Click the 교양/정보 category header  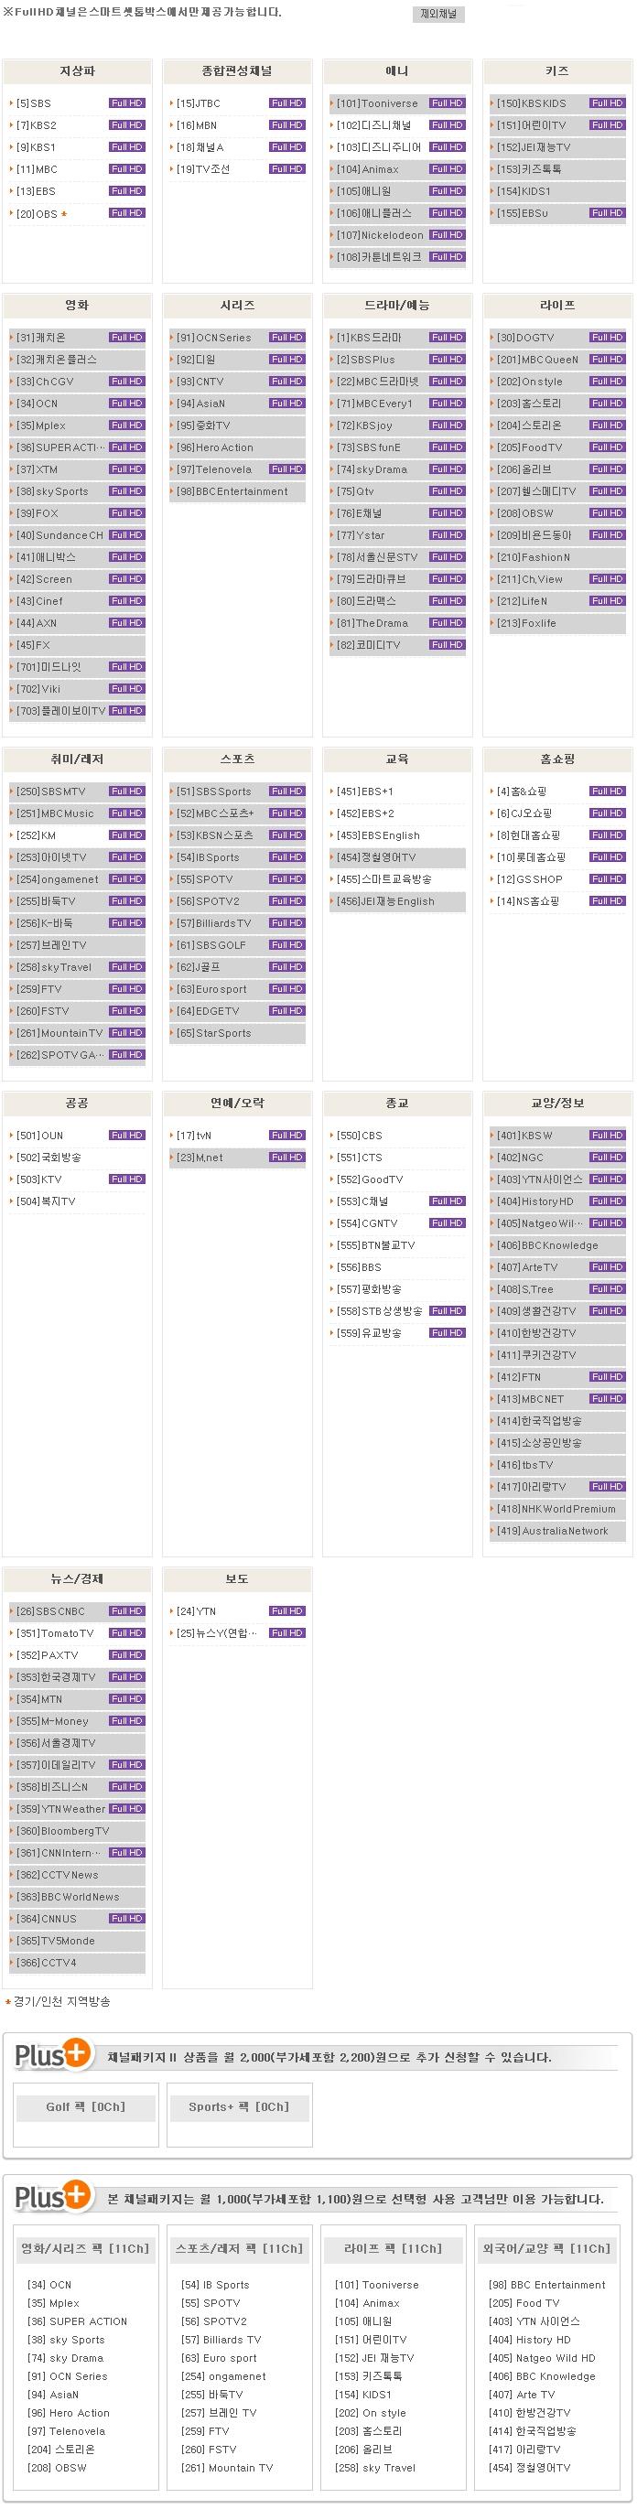point(558,1104)
